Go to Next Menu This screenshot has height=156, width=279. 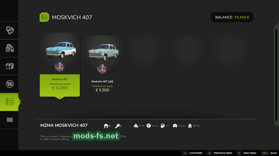click(247, 153)
